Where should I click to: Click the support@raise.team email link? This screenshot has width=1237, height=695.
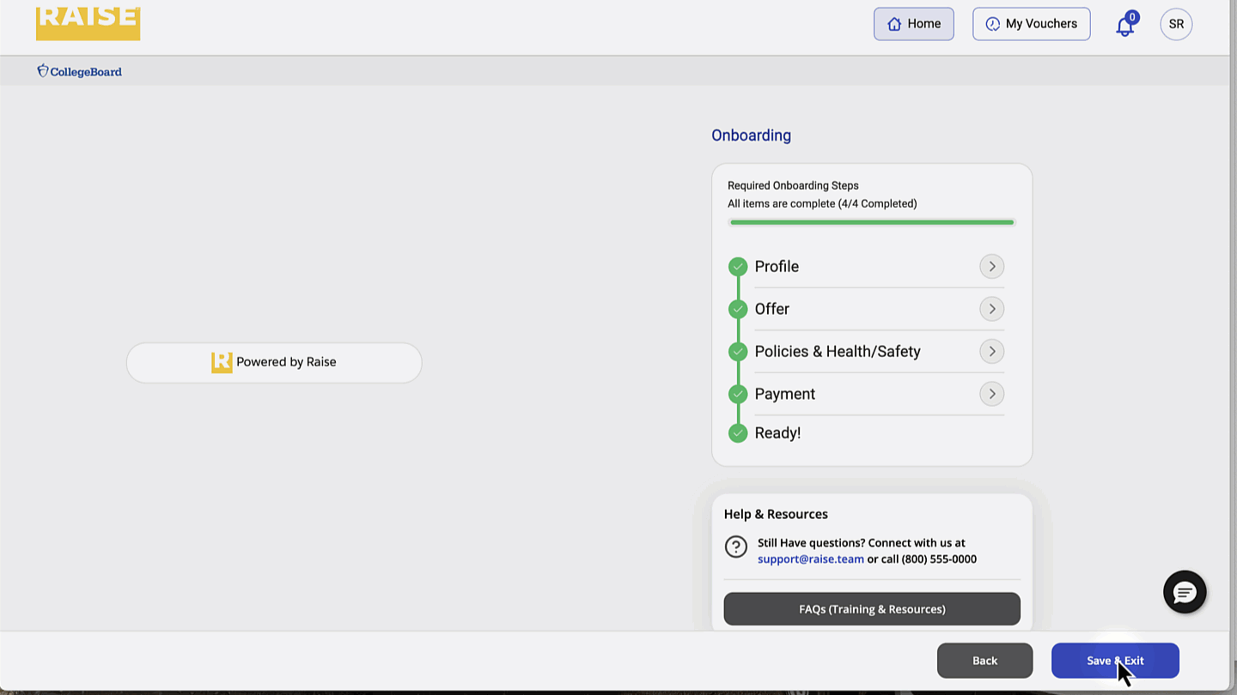tap(810, 559)
